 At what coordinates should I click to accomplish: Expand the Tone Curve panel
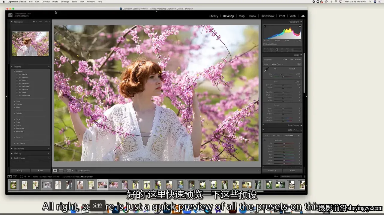(301, 125)
